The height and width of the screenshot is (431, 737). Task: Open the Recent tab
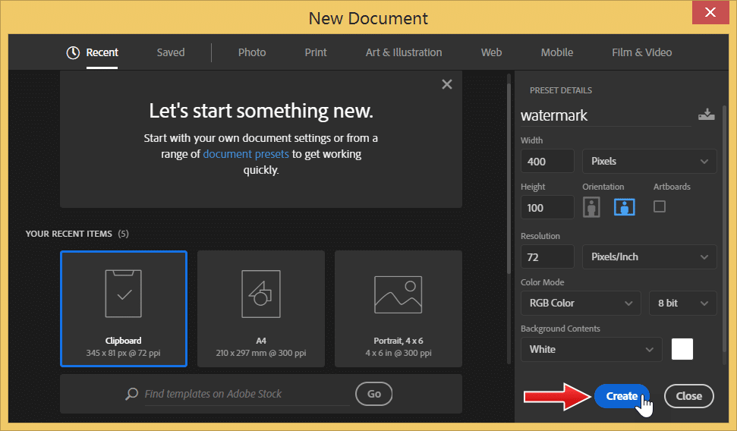tap(93, 52)
